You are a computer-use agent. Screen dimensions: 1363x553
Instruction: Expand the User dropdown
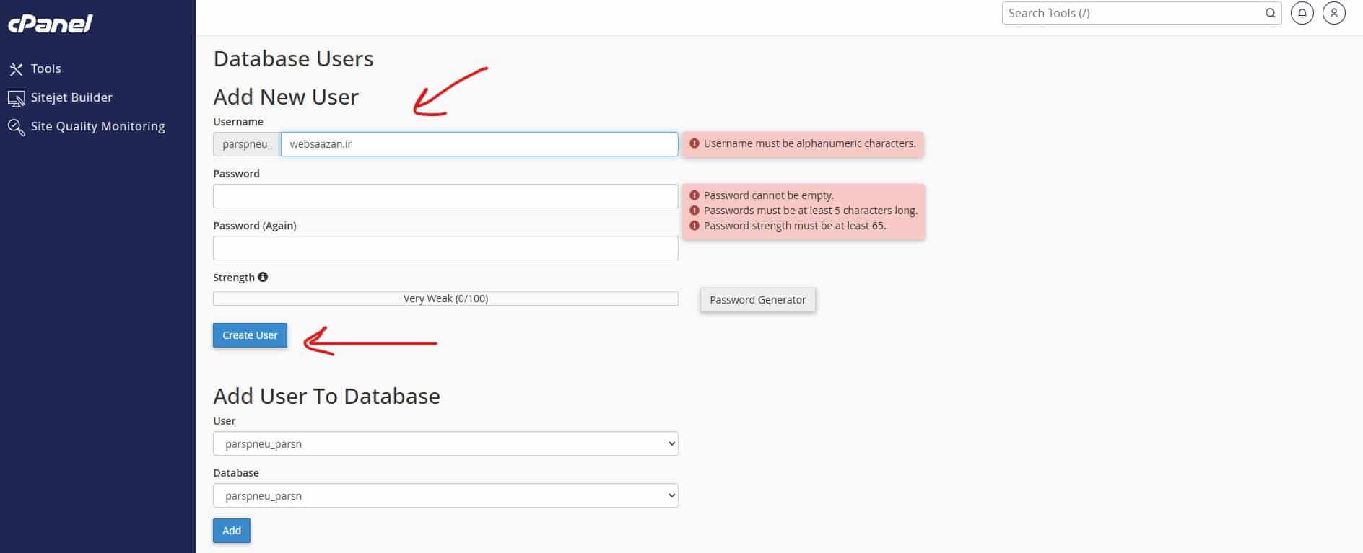(445, 443)
